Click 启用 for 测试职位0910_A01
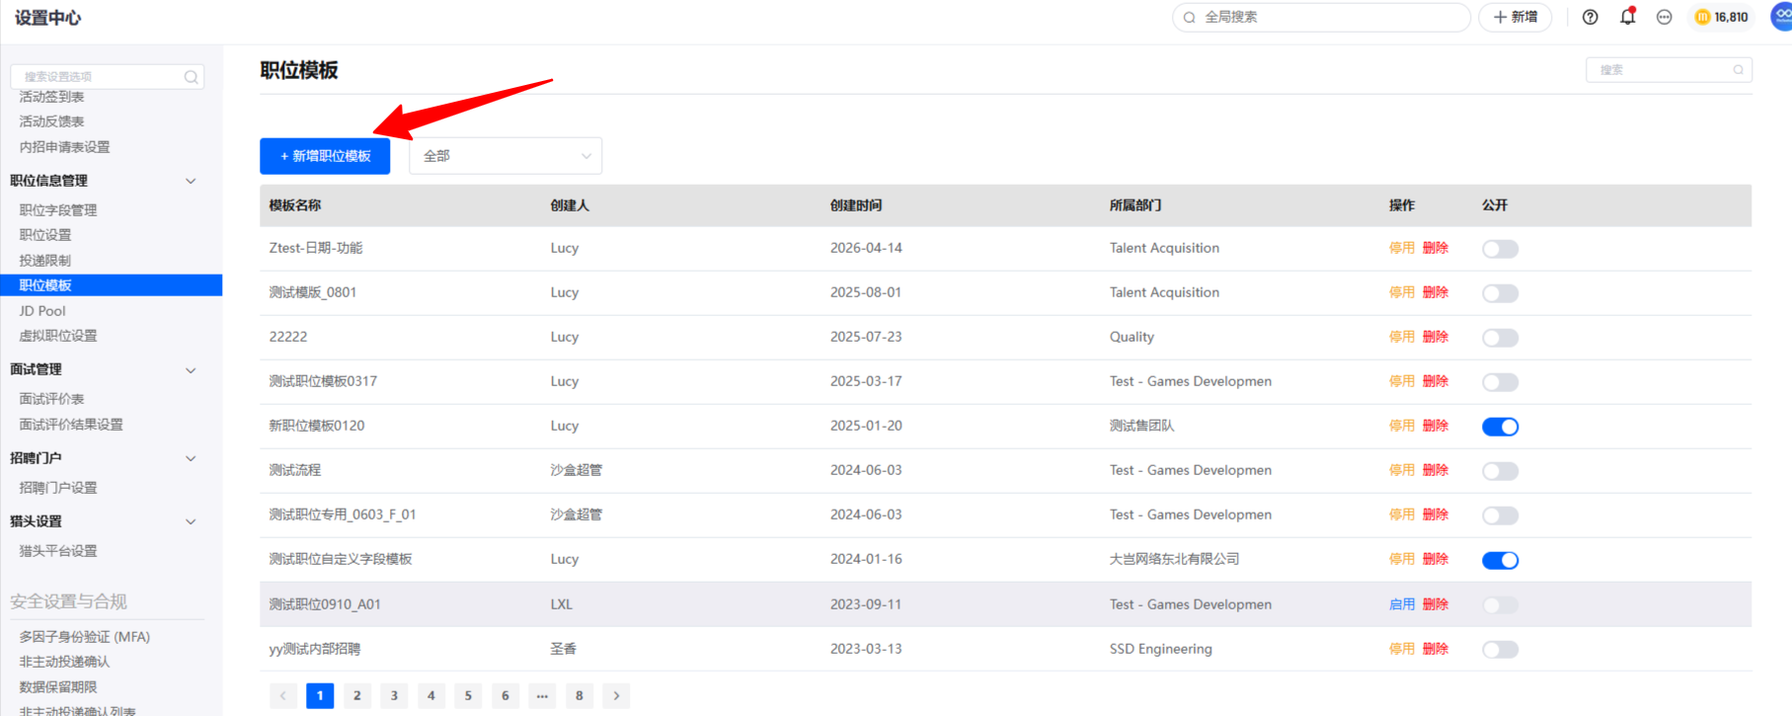The height and width of the screenshot is (716, 1792). 1402,604
